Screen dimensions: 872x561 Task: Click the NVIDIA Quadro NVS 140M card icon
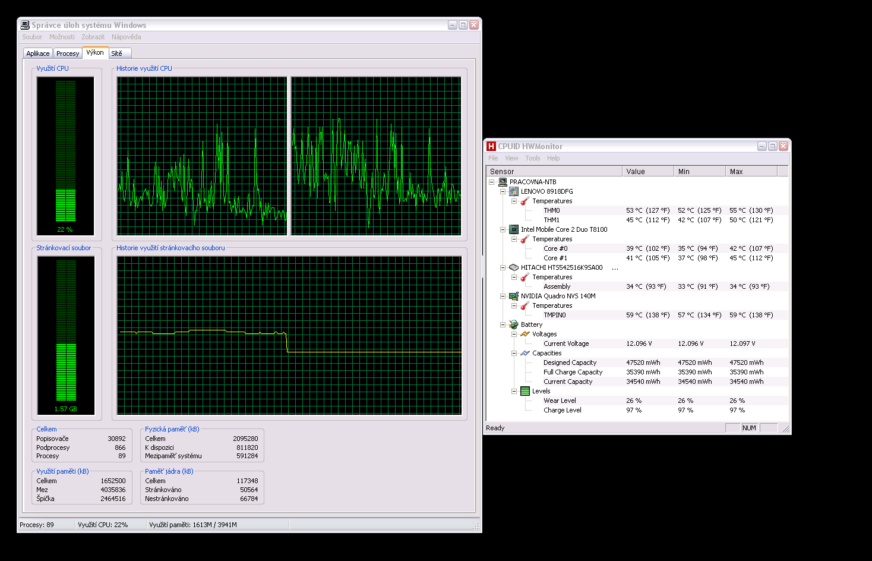tap(514, 296)
